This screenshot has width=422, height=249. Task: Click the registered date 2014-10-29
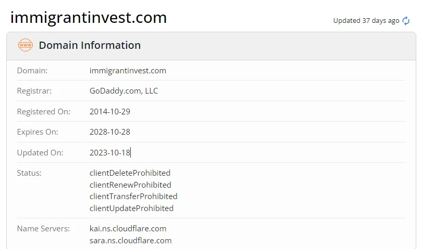coord(110,112)
